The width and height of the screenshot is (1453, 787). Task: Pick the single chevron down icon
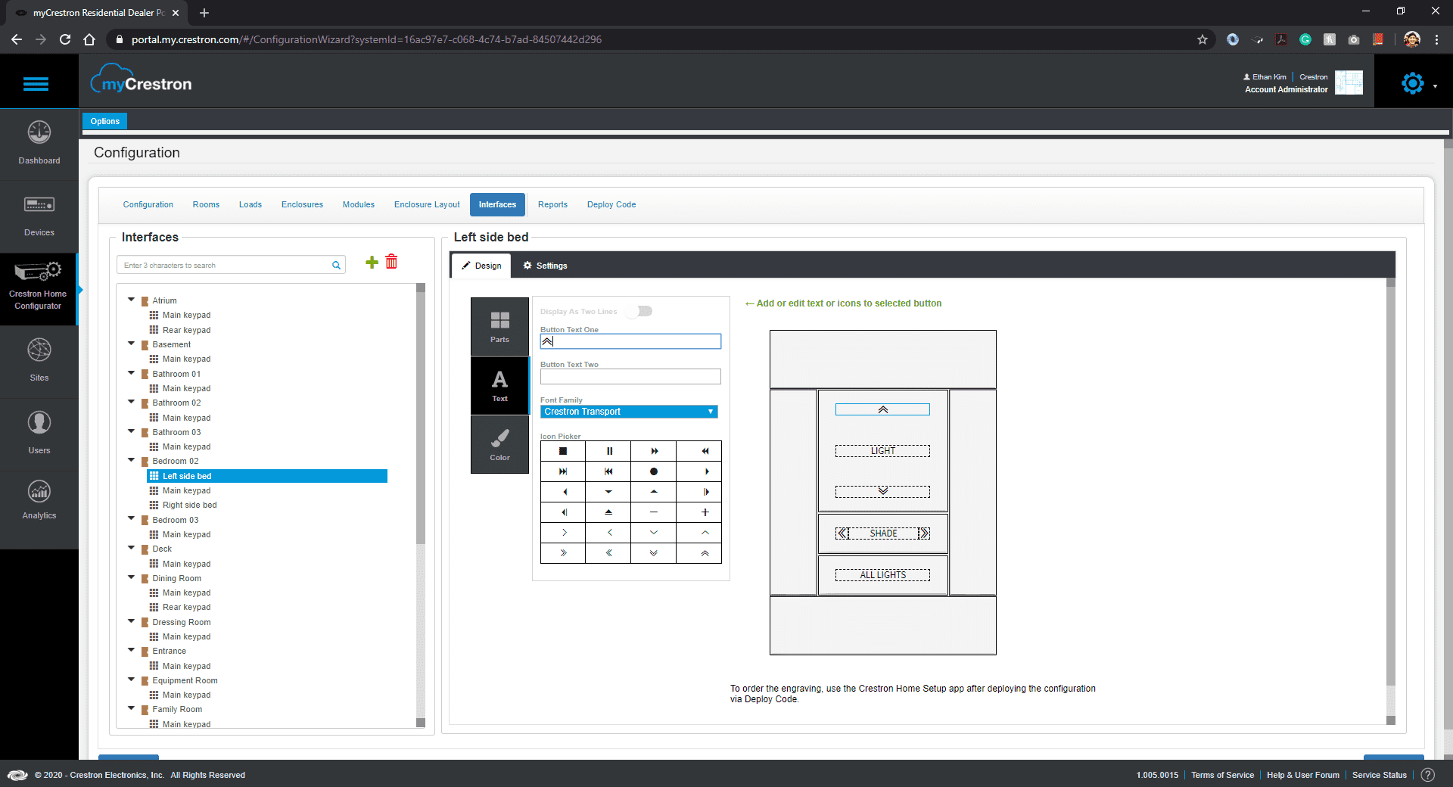pyautogui.click(x=654, y=533)
